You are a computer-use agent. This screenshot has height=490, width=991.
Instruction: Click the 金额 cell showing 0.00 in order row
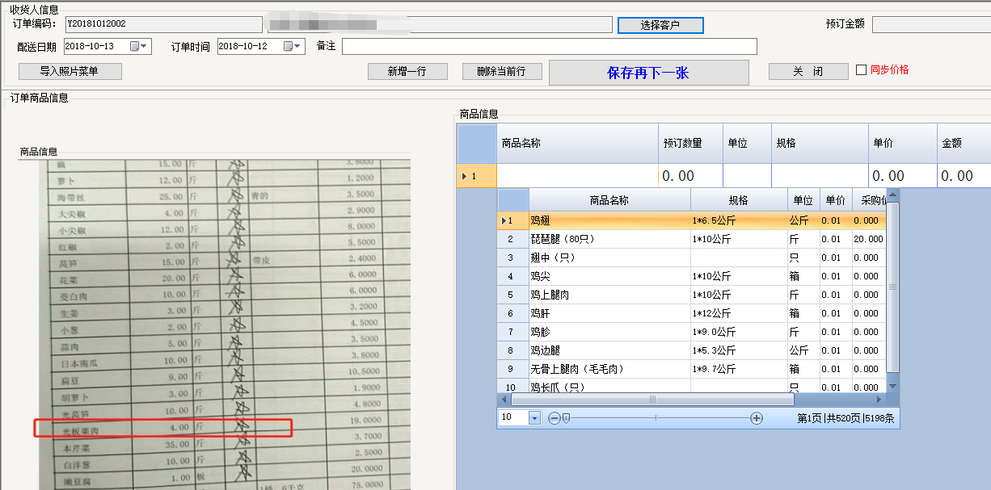coord(964,175)
